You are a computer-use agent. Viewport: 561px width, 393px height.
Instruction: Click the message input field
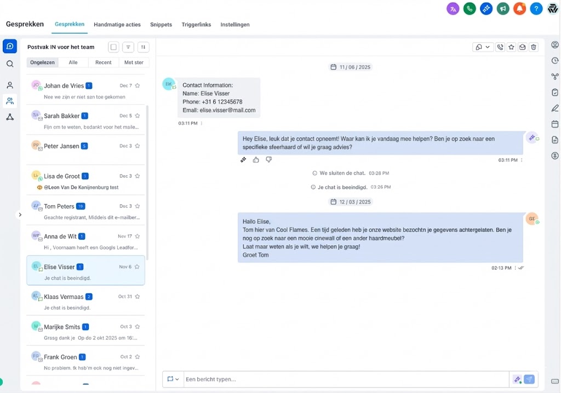[345, 379]
